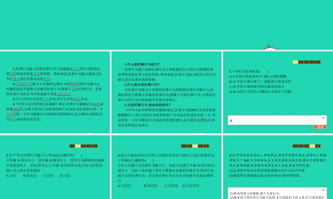Image resolution: width=333 pixels, height=199 pixels.
Task: Click page button 5 on the question 3 slide
Action: point(206,146)
